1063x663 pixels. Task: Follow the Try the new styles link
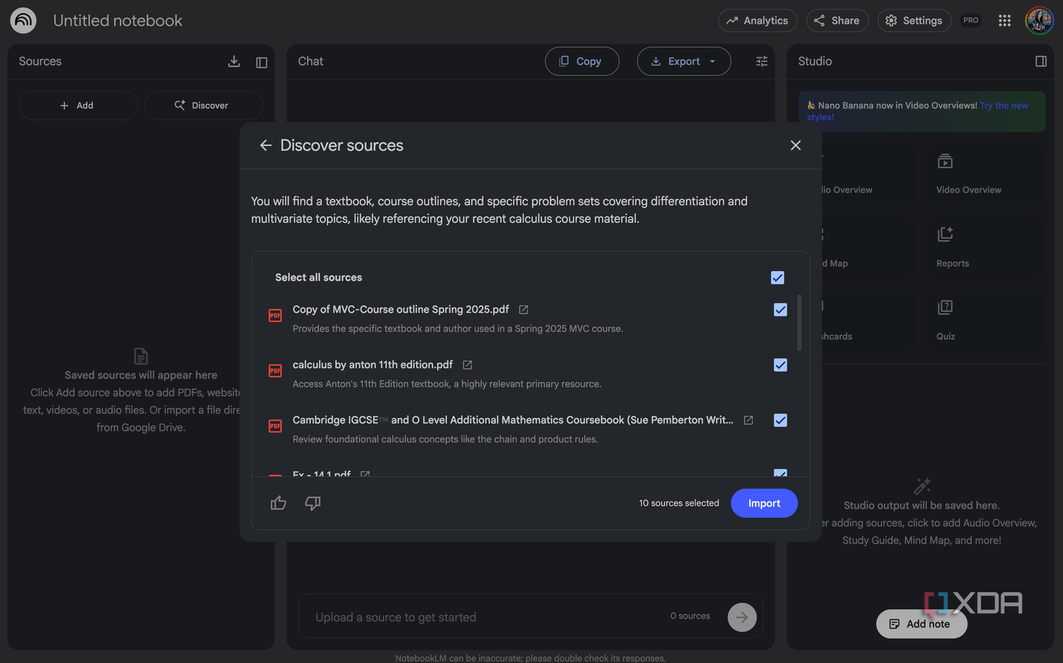[1004, 106]
